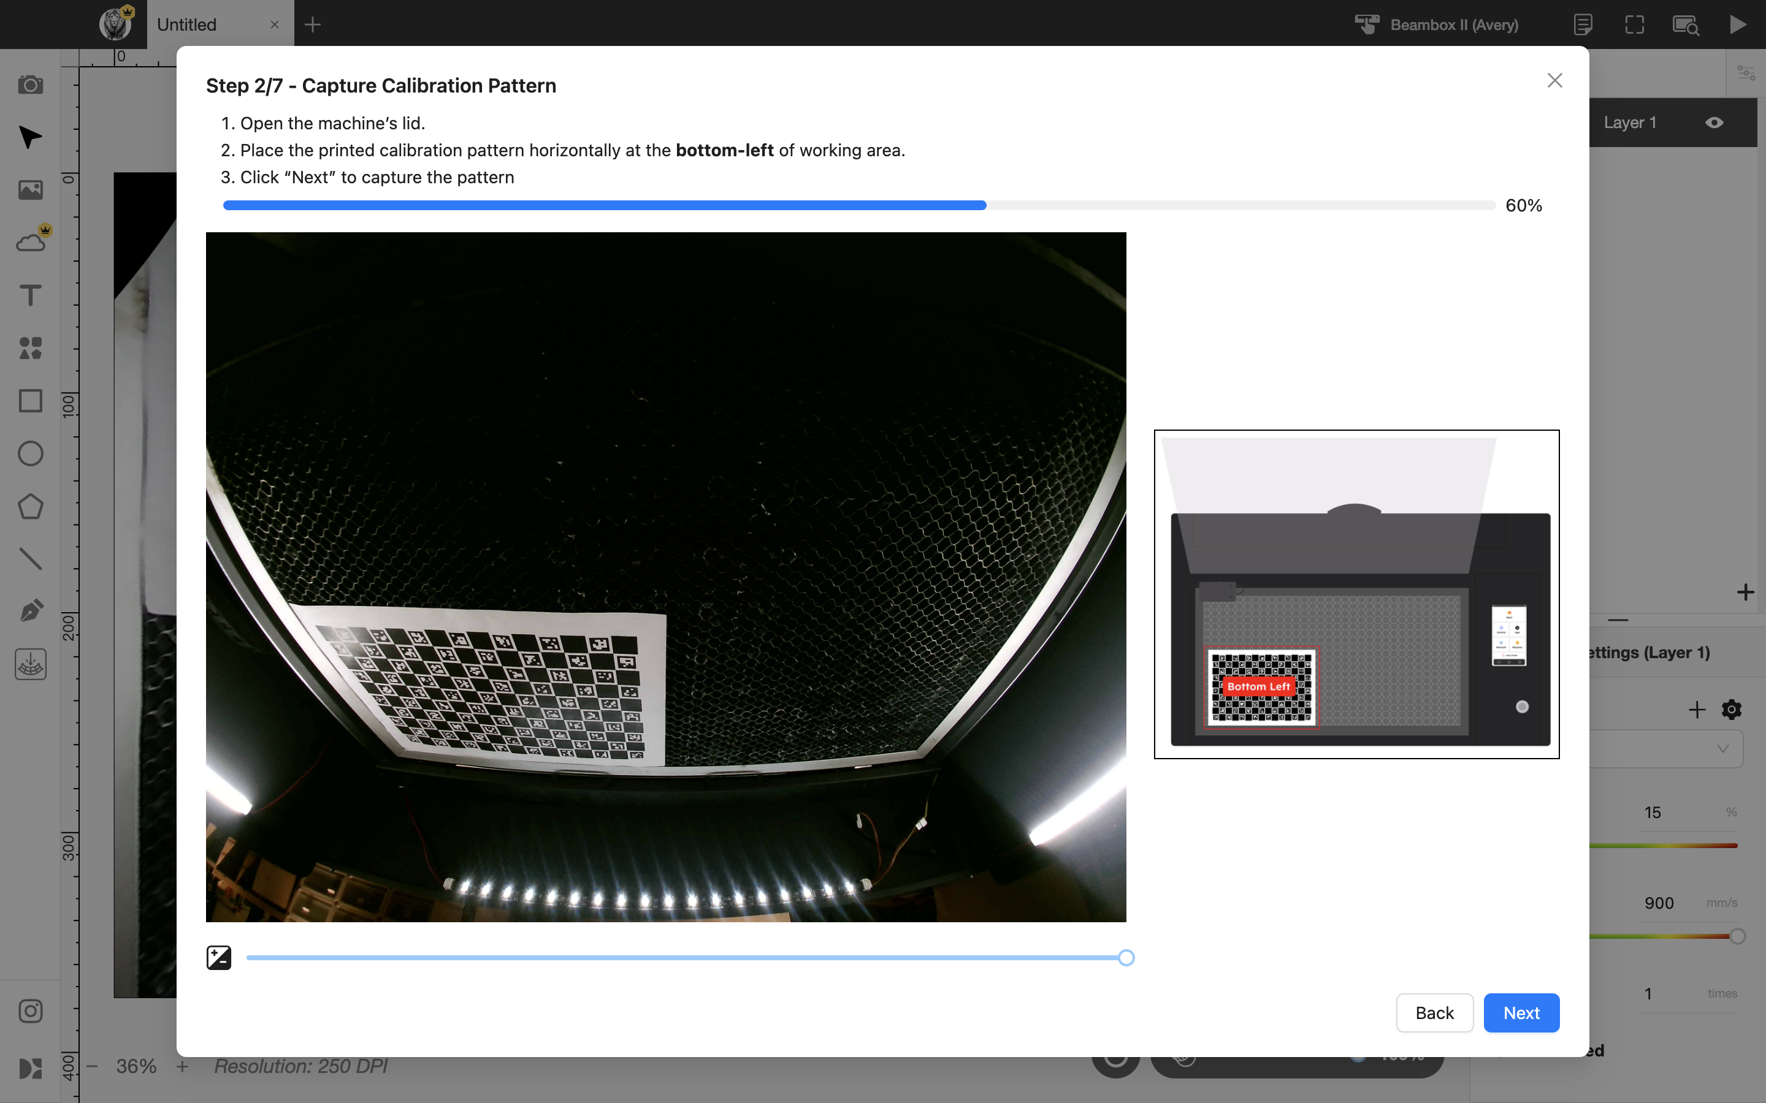Click the Bottom Left placement diagram
1766x1103 pixels.
[x=1356, y=594]
